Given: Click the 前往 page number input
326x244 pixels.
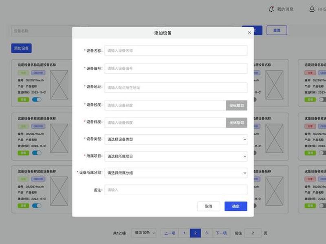Looking at the screenshot, I should (x=253, y=233).
